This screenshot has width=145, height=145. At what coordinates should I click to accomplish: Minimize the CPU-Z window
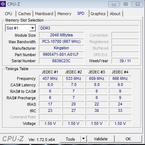tap(114, 4)
